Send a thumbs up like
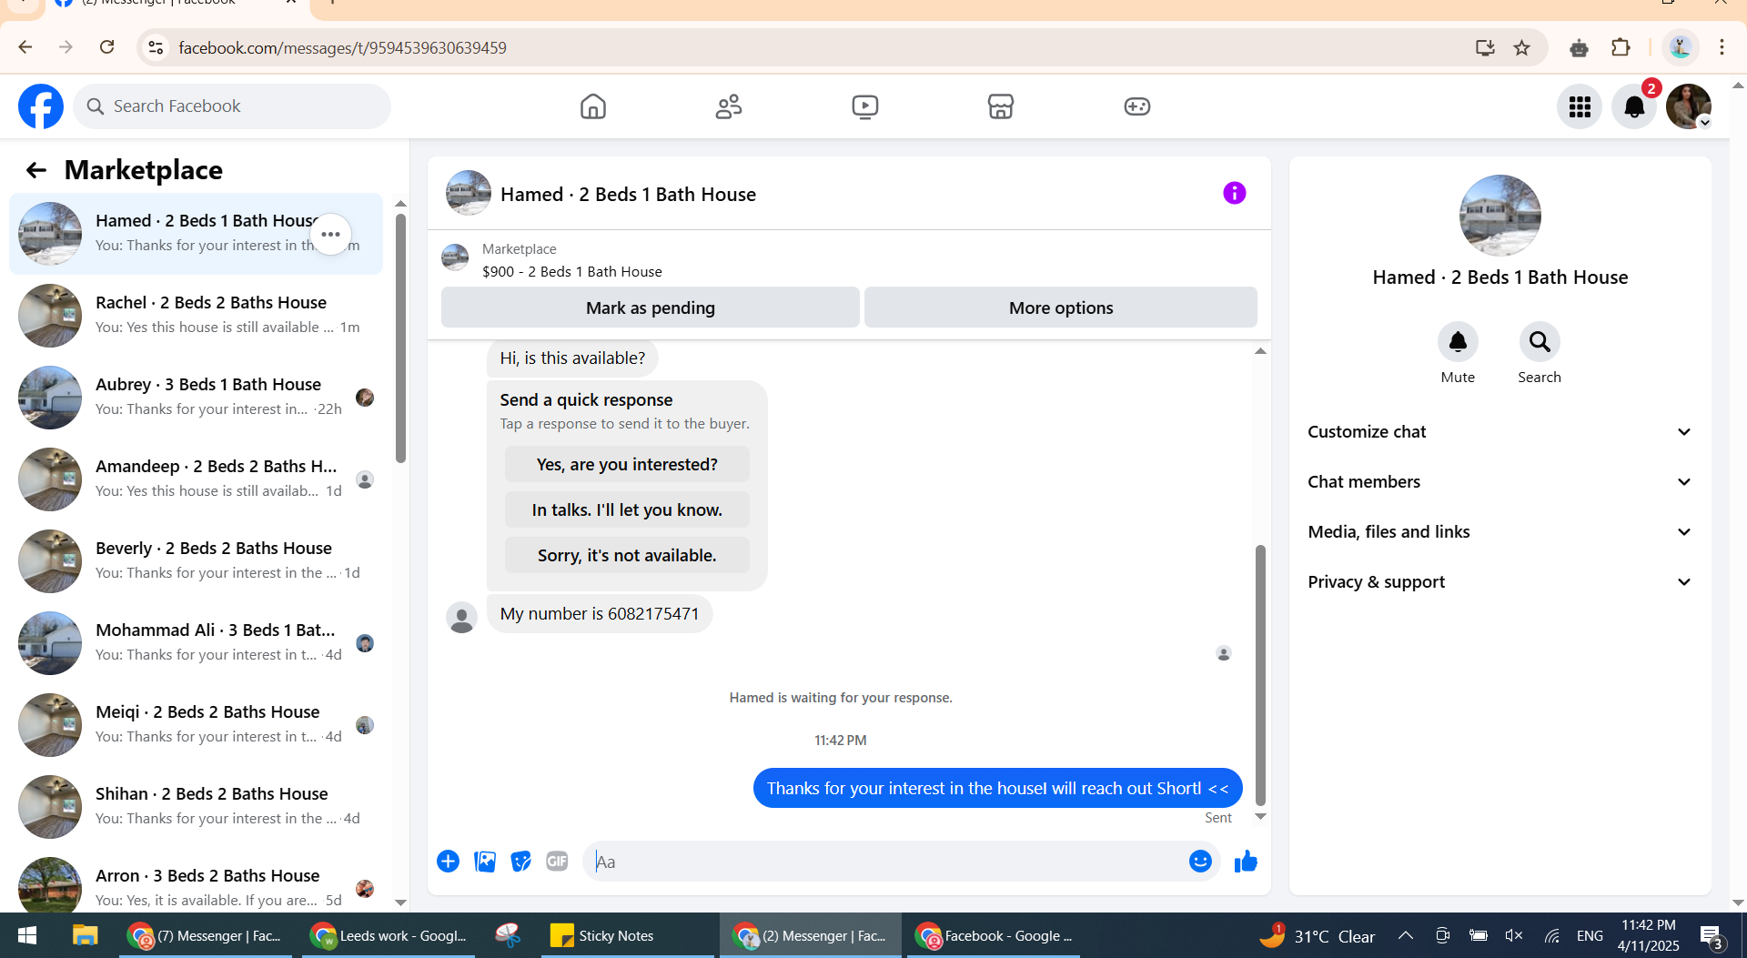Image resolution: width=1747 pixels, height=958 pixels. (x=1246, y=862)
